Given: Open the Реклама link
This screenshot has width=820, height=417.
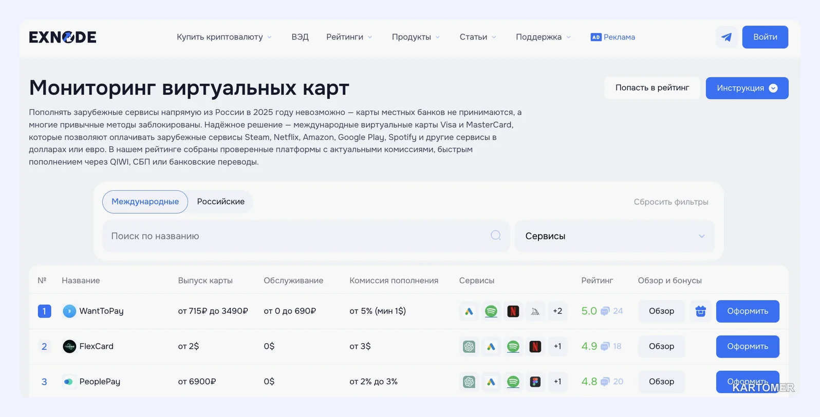Looking at the screenshot, I should [x=619, y=37].
